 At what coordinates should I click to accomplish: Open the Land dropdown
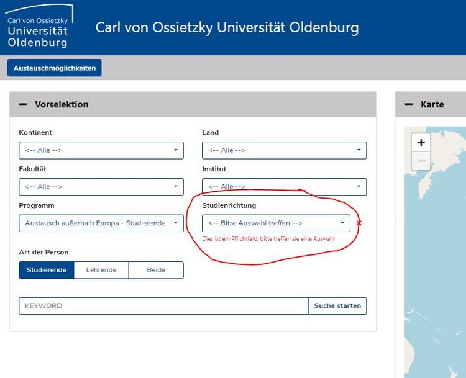point(284,150)
